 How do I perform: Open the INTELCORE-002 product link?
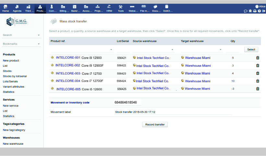[67, 65]
